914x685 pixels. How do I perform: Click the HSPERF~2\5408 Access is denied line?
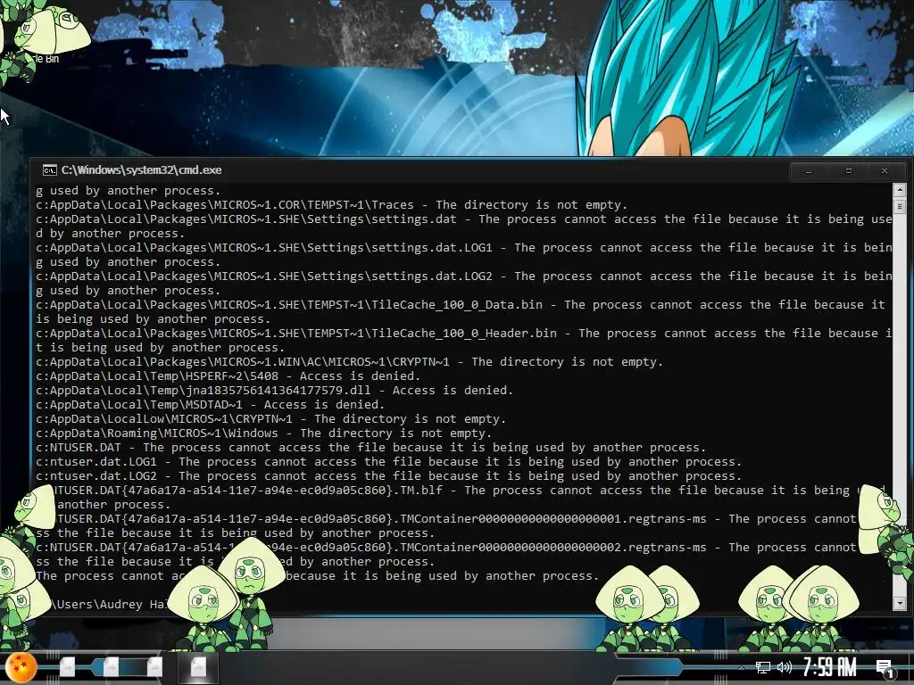(228, 376)
